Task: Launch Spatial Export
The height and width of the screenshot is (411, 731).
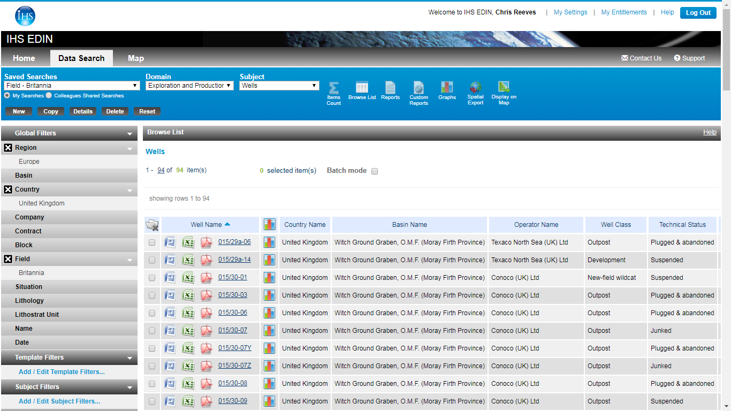Action: tap(475, 93)
